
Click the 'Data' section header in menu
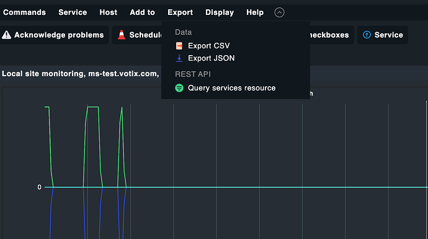pyautogui.click(x=183, y=32)
